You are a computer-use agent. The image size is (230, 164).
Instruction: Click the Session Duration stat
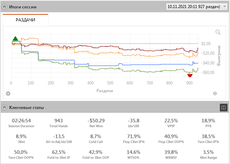coord(22,123)
